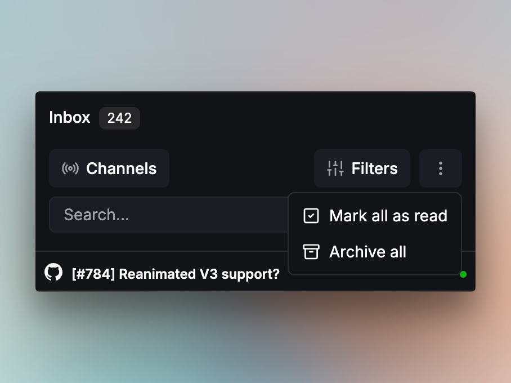Select the Mark all as read text

click(x=388, y=216)
